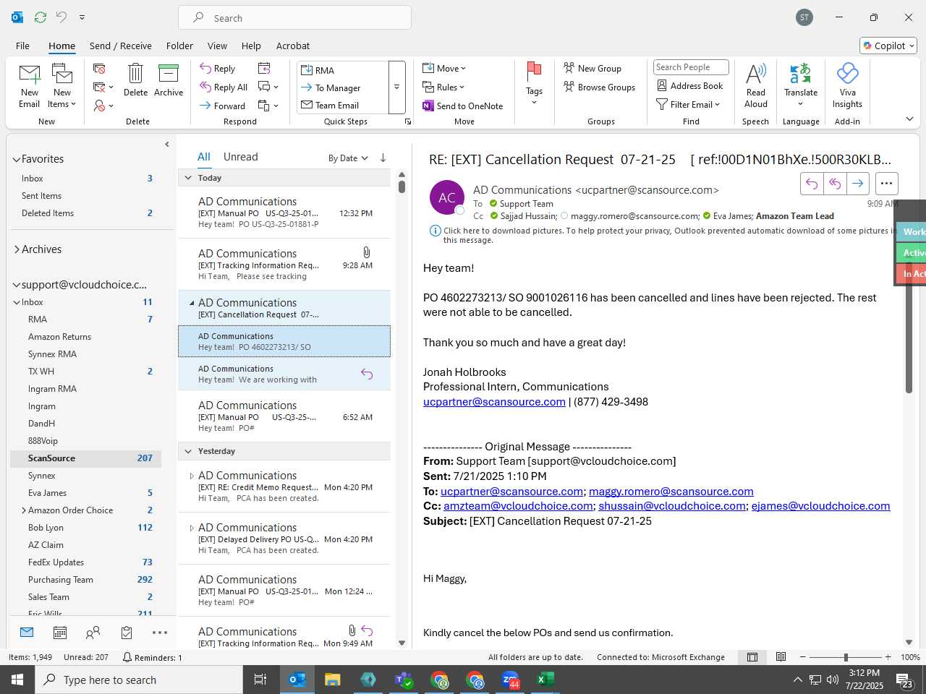Open the Acrobat tab
Image resolution: width=926 pixels, height=694 pixels.
pyautogui.click(x=293, y=46)
